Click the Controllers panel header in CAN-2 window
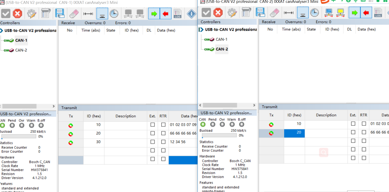 (227, 22)
